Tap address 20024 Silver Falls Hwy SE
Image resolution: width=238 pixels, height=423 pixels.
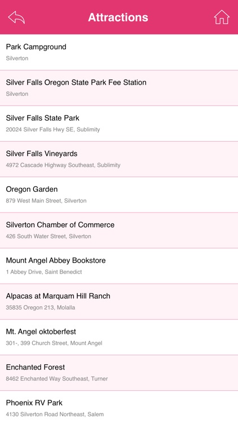39,130
